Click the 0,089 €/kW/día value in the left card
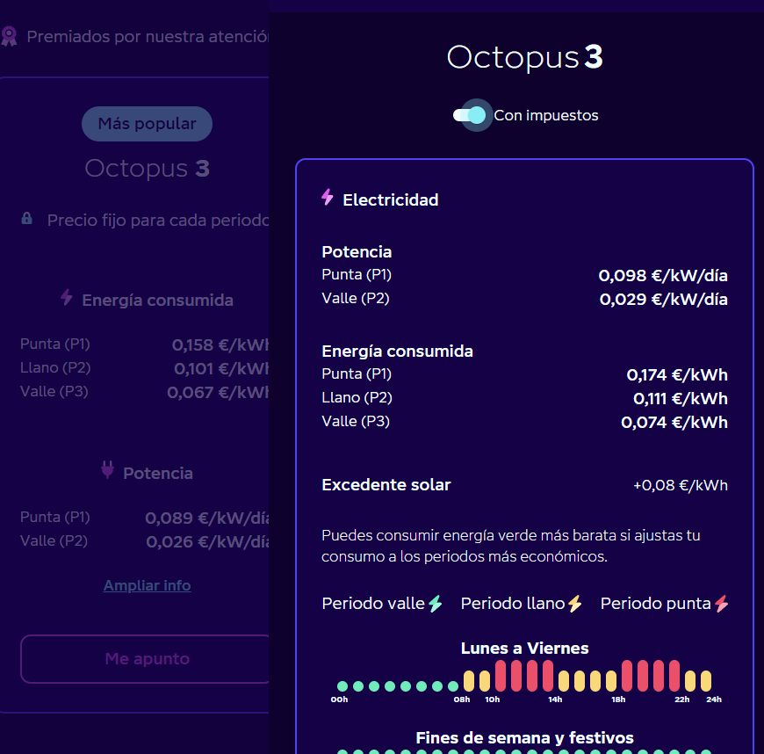Screen dimensions: 764x754 coord(207,518)
